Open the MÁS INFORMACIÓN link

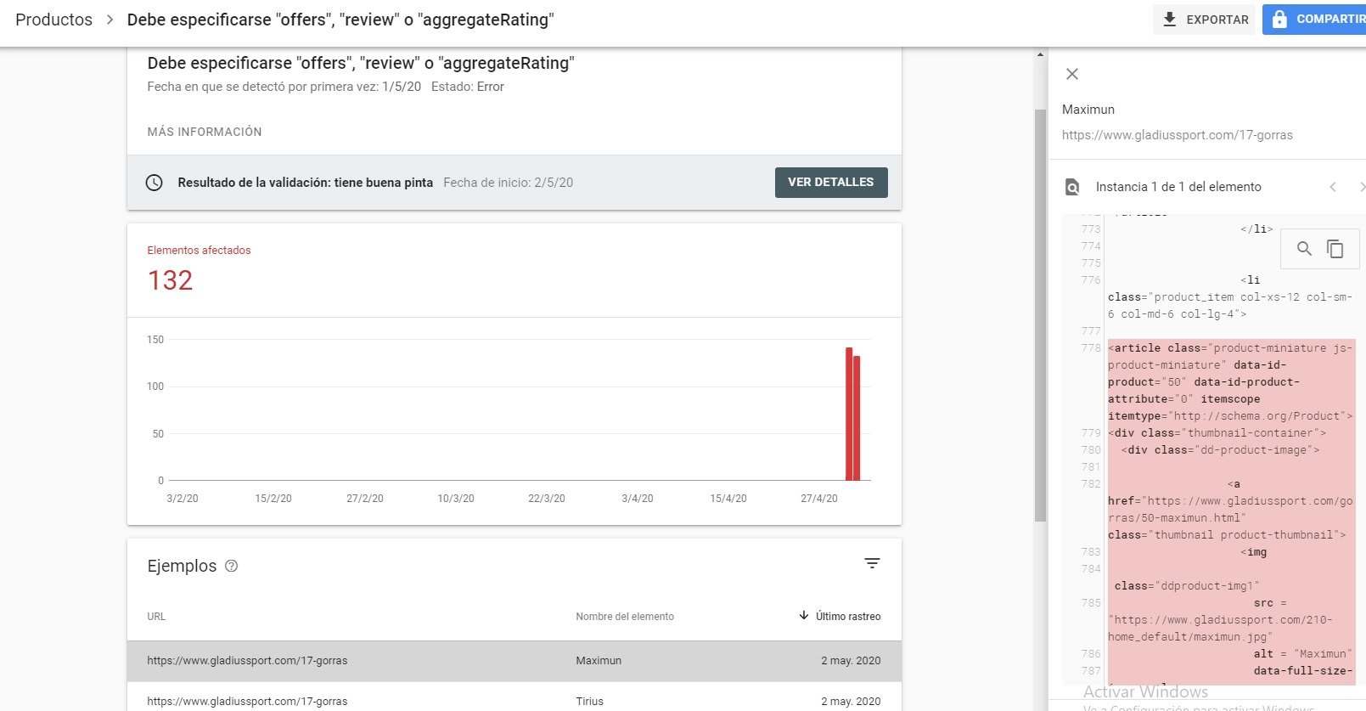point(205,132)
